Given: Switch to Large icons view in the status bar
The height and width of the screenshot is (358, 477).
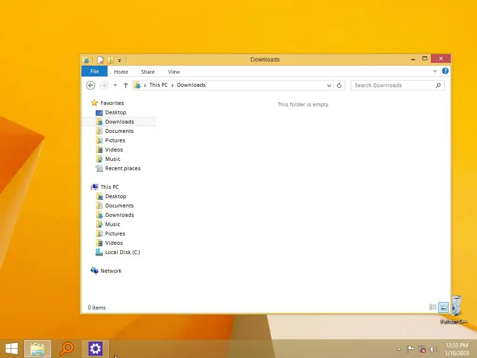Looking at the screenshot, I should (x=443, y=307).
